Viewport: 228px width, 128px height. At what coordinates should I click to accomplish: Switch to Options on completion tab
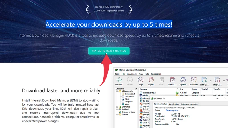[189, 104]
